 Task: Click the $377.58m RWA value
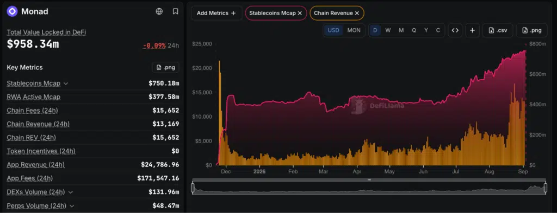point(164,97)
